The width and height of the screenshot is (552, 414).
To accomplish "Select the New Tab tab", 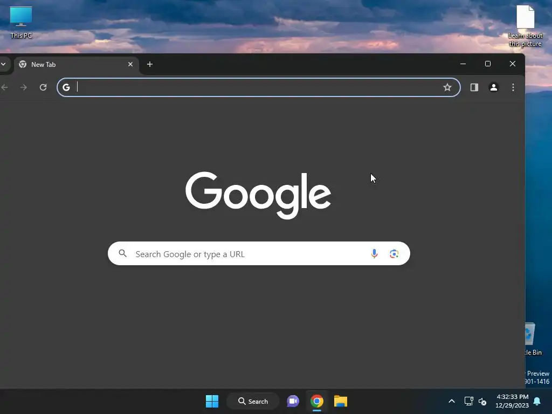I will click(76, 65).
